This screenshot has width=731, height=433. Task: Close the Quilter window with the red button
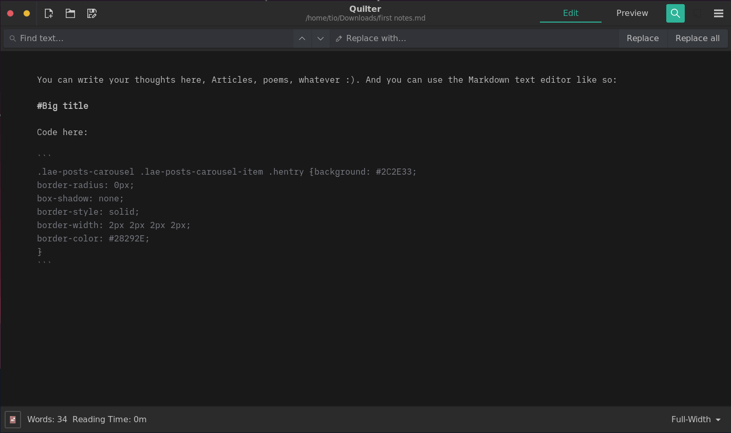coord(10,13)
